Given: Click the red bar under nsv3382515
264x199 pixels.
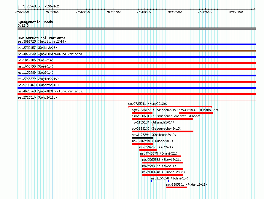Looking at the screenshot, I should click(x=143, y=144).
